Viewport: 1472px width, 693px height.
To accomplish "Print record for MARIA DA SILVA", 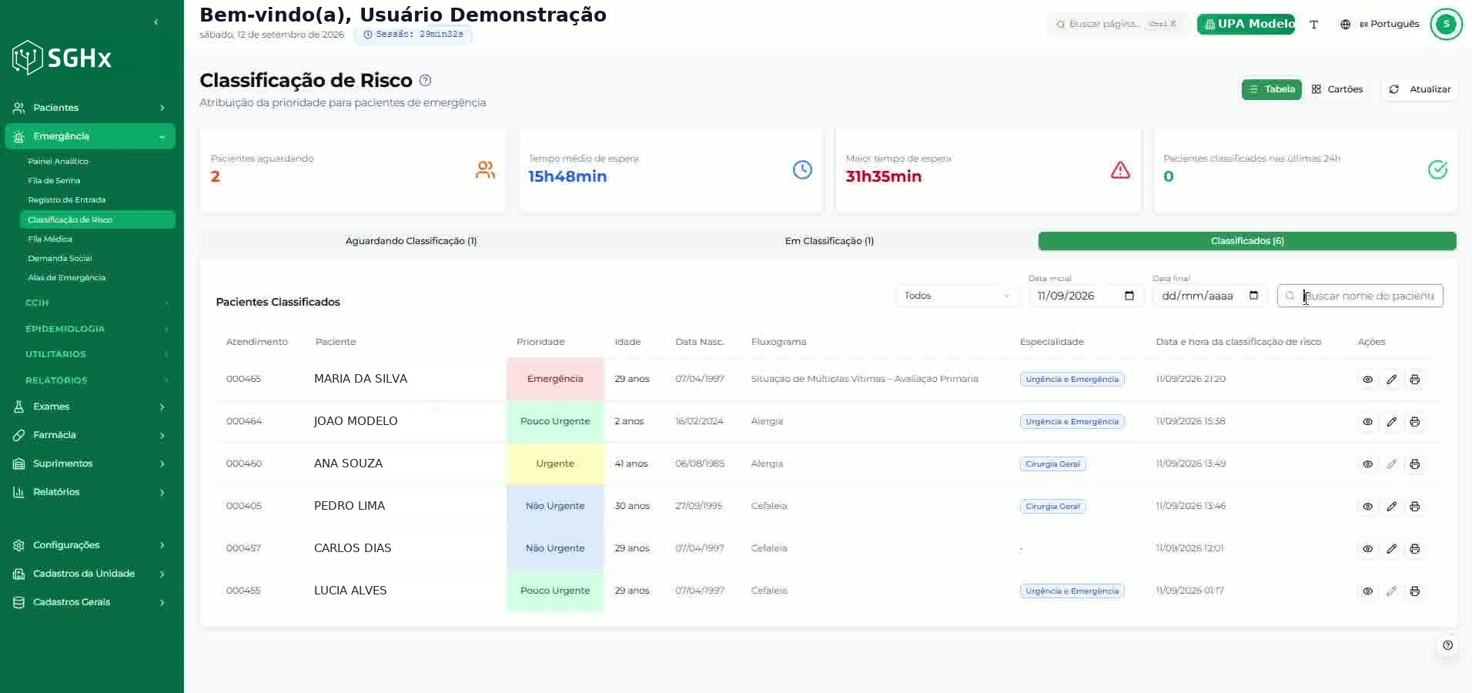I will [1414, 380].
